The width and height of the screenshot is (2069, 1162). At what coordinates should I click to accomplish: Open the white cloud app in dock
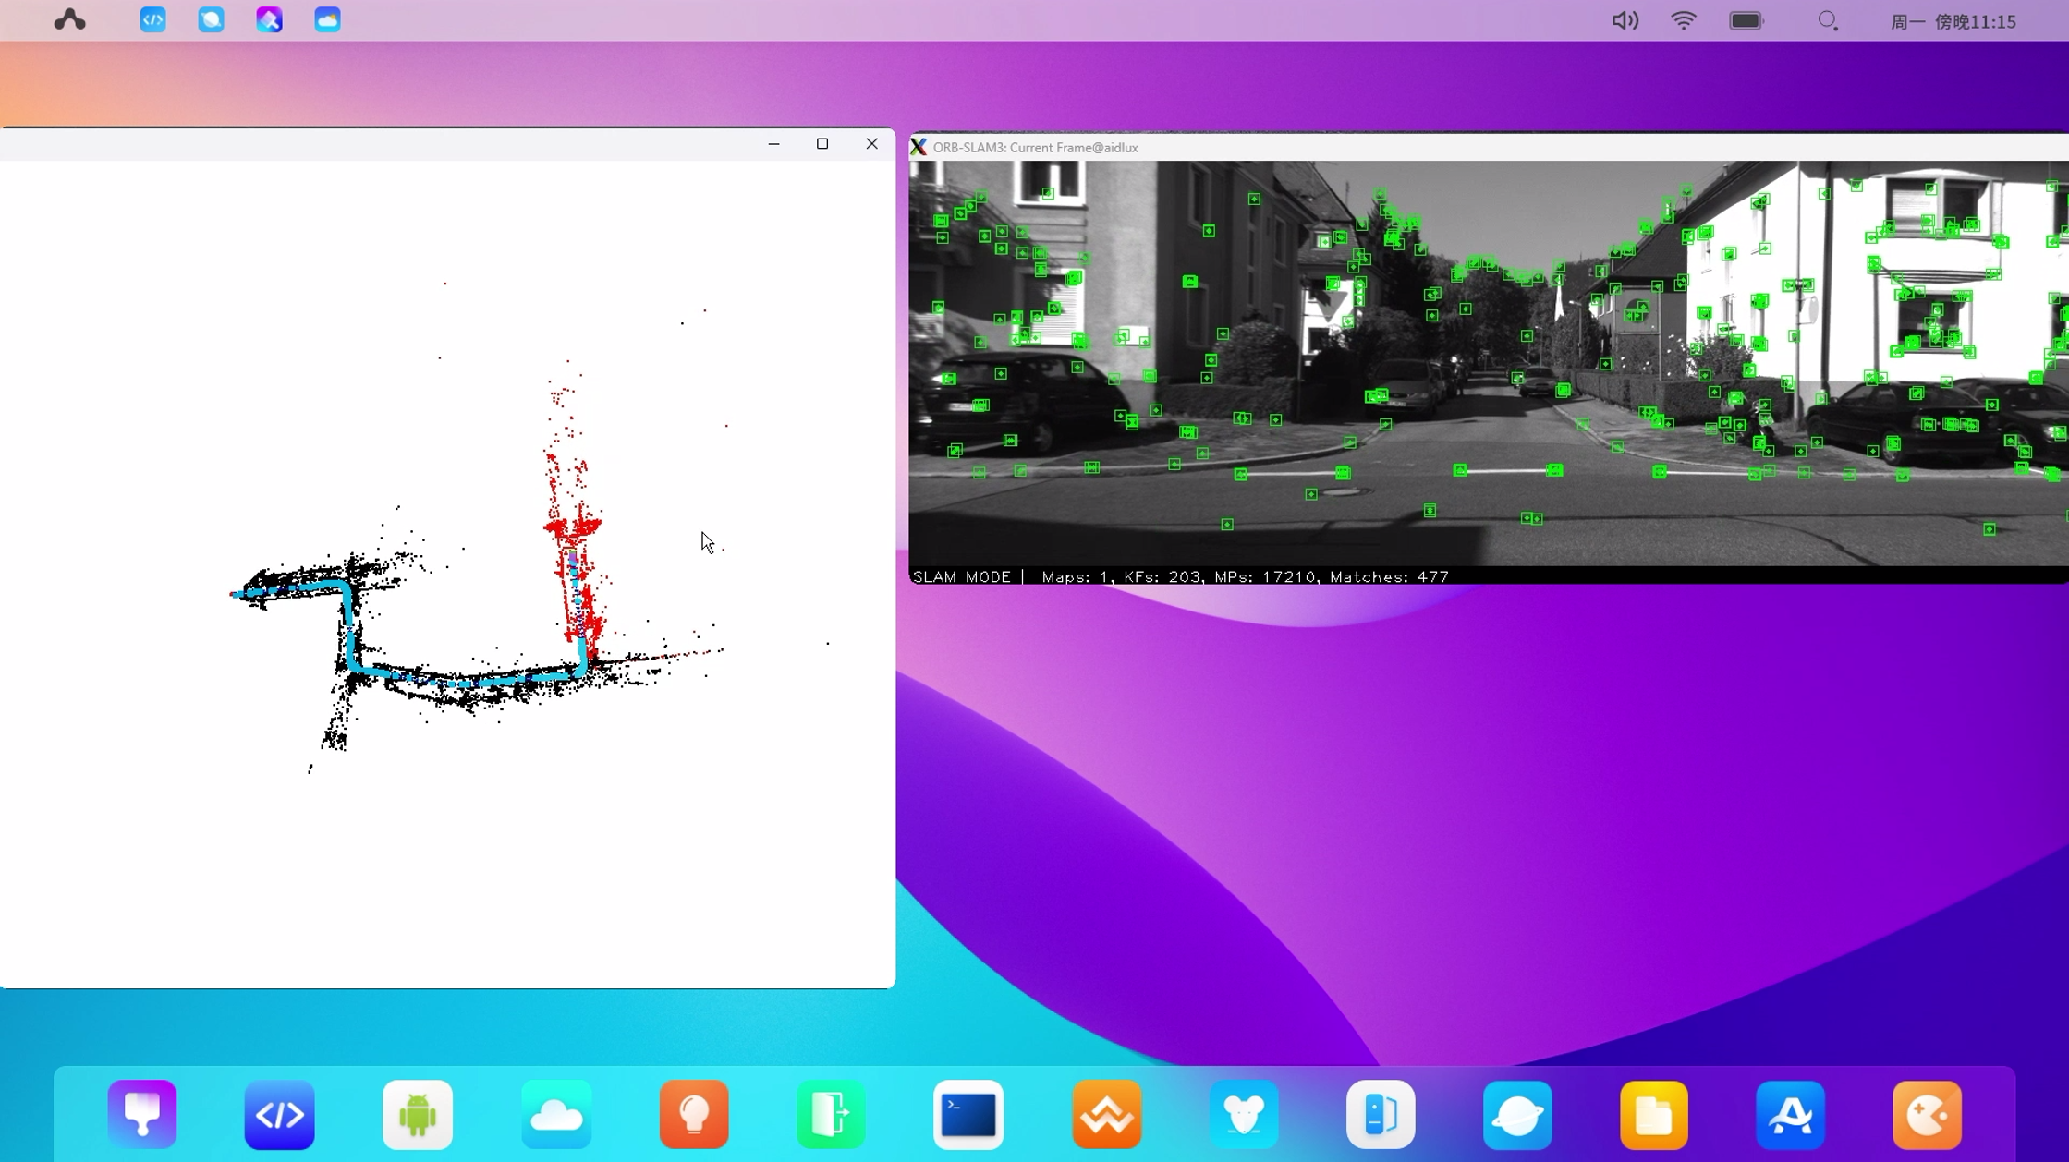[556, 1114]
